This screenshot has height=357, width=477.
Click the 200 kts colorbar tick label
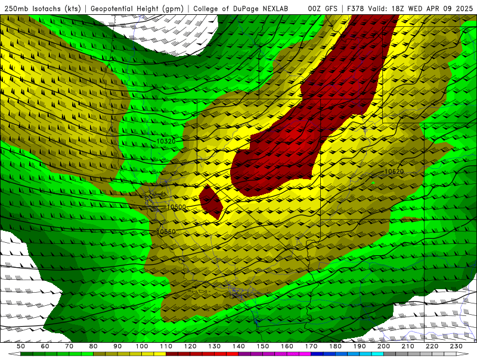coord(383,346)
